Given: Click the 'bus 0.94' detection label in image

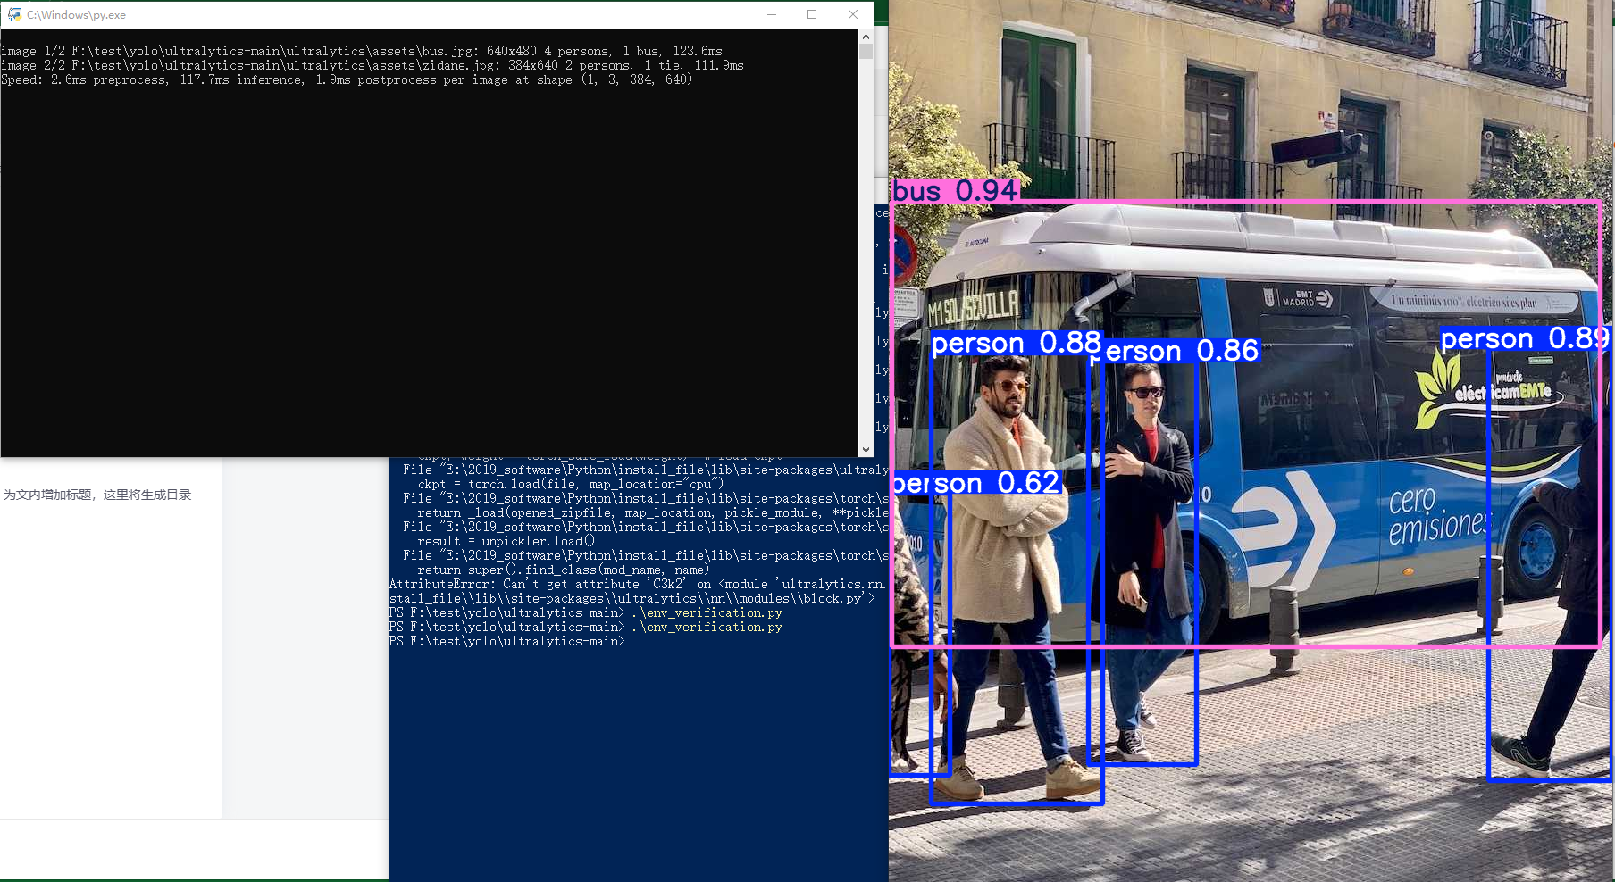Looking at the screenshot, I should click(954, 190).
